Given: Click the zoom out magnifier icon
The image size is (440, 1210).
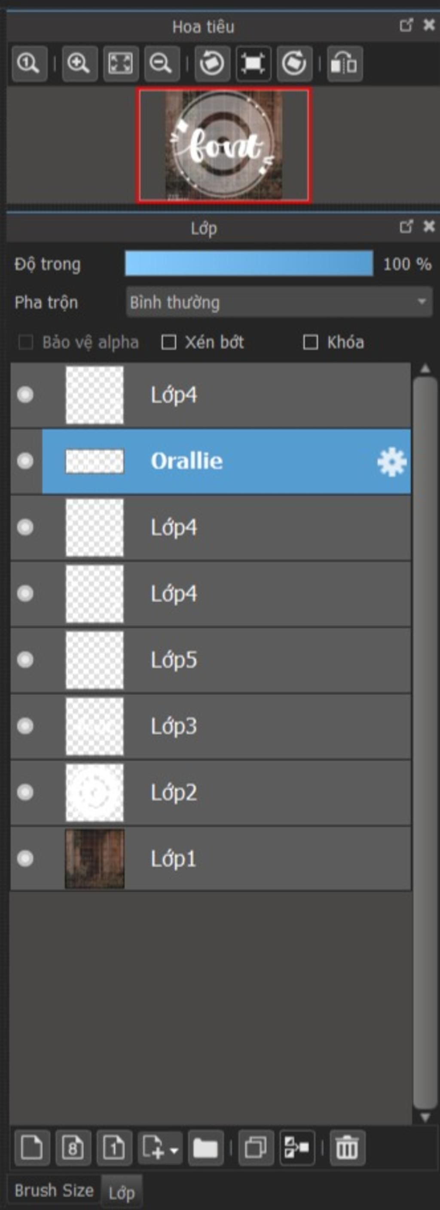Looking at the screenshot, I should pyautogui.click(x=162, y=64).
